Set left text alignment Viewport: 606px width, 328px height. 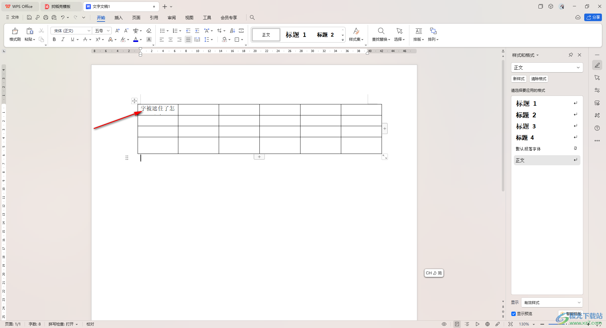pyautogui.click(x=162, y=39)
